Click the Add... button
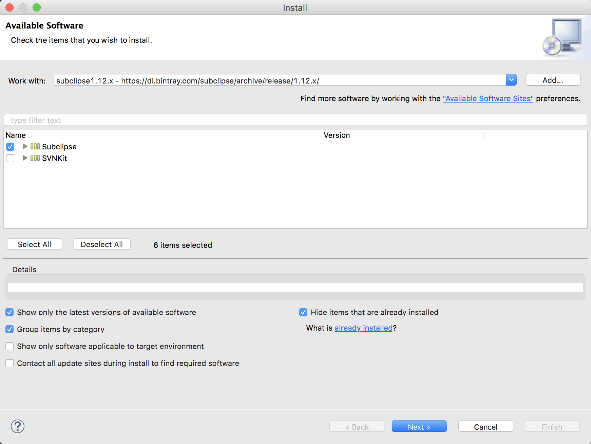Viewport: 591px width, 444px height. tap(553, 80)
